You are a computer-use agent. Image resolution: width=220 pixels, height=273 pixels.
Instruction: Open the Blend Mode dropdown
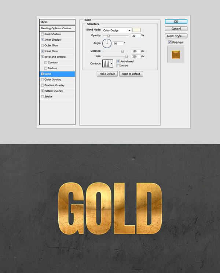click(x=117, y=30)
